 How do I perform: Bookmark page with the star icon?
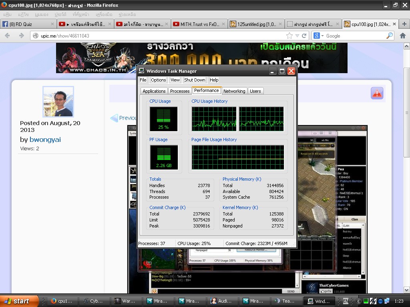click(x=289, y=36)
